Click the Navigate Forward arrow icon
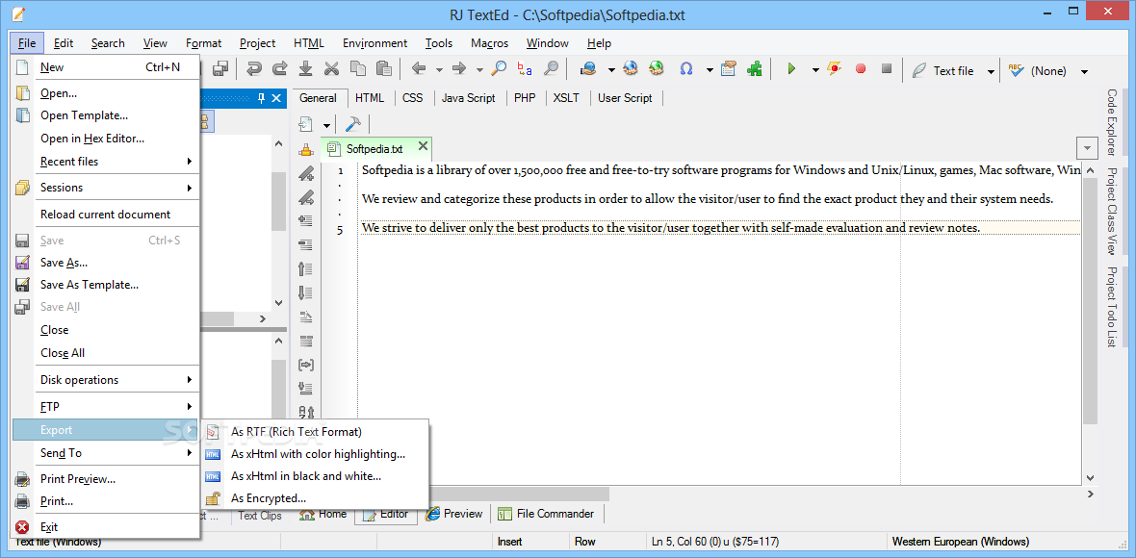The width and height of the screenshot is (1136, 558). coord(458,69)
